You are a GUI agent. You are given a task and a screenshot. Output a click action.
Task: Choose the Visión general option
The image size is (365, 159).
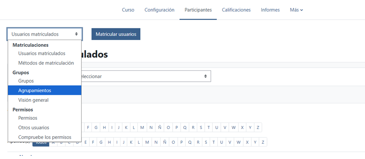(x=45, y=100)
